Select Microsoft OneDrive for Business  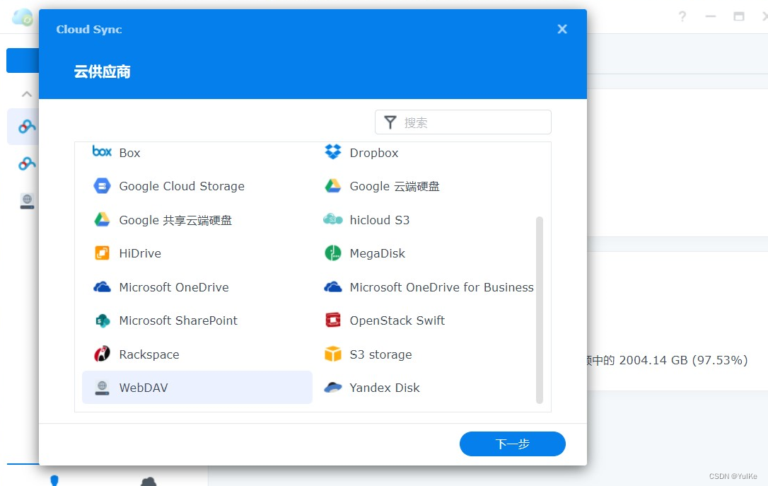441,287
